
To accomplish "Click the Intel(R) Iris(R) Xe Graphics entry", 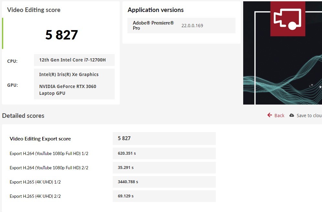I will (69, 74).
